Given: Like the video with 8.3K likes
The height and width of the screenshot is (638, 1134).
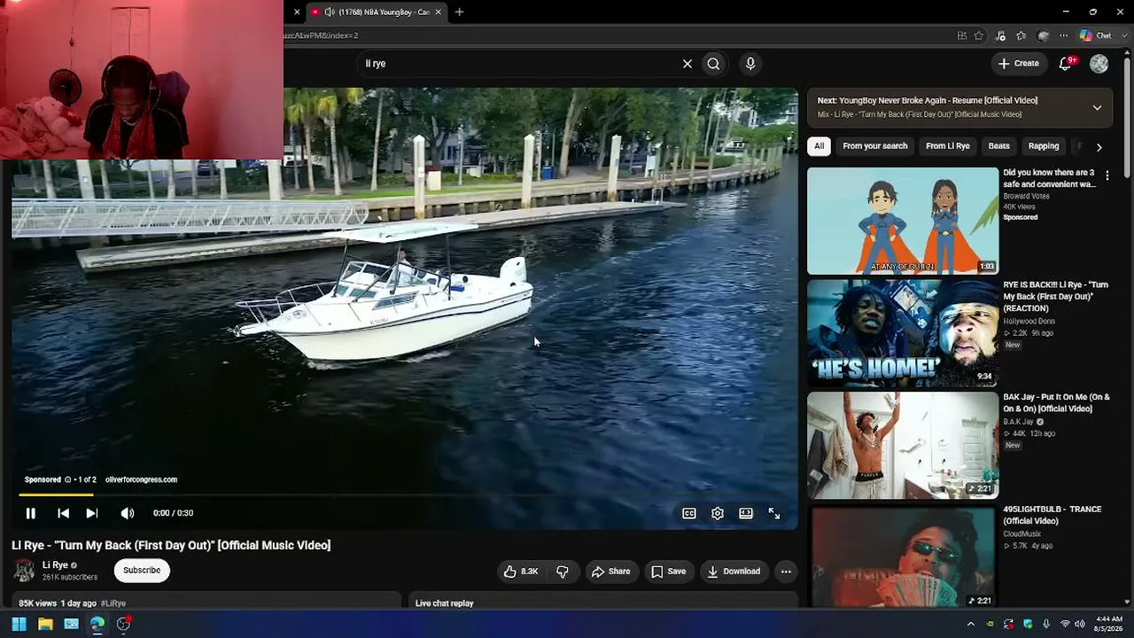Looking at the screenshot, I should coord(521,572).
